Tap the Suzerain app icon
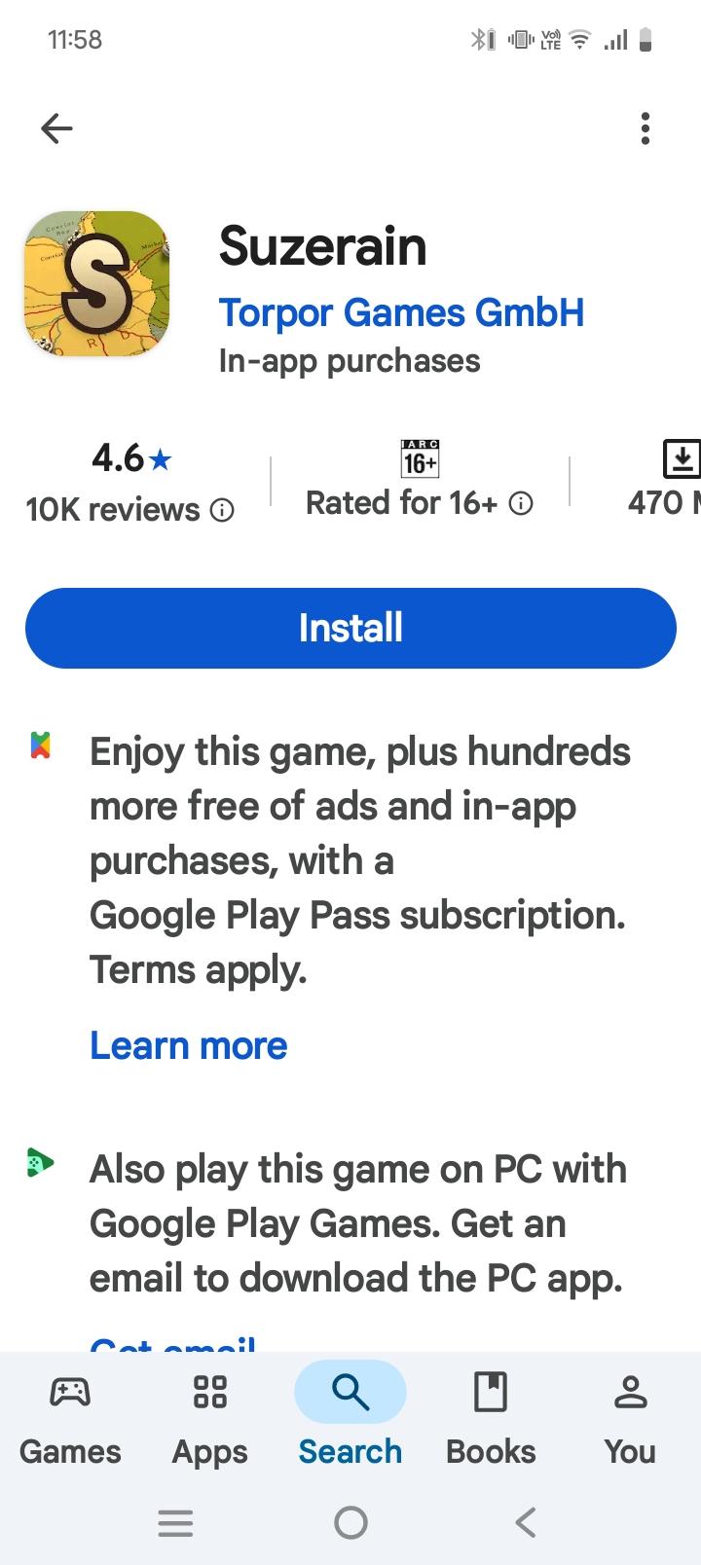This screenshot has width=701, height=1565. [96, 283]
